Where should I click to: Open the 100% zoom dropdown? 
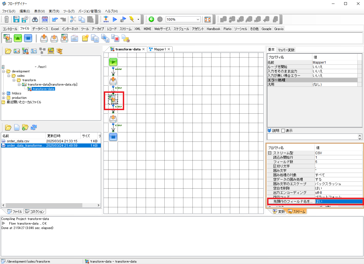(198, 19)
